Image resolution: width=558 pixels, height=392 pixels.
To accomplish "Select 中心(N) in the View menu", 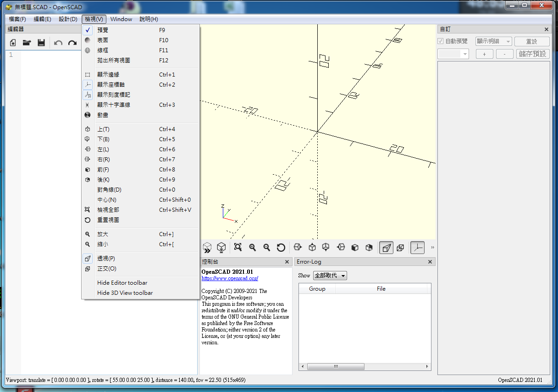I will point(140,199).
